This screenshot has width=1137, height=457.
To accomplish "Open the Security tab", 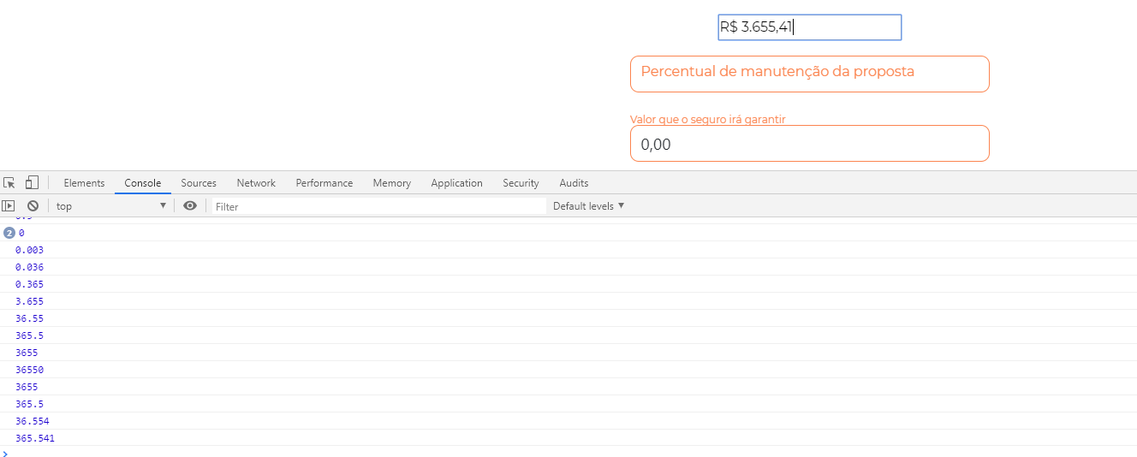I will point(521,183).
